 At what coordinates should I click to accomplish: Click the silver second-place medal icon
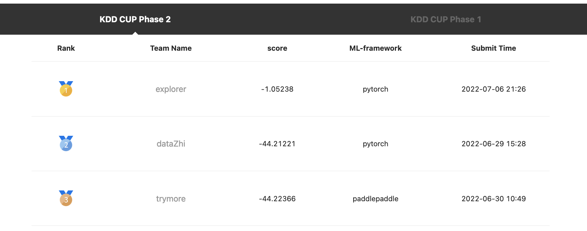66,143
